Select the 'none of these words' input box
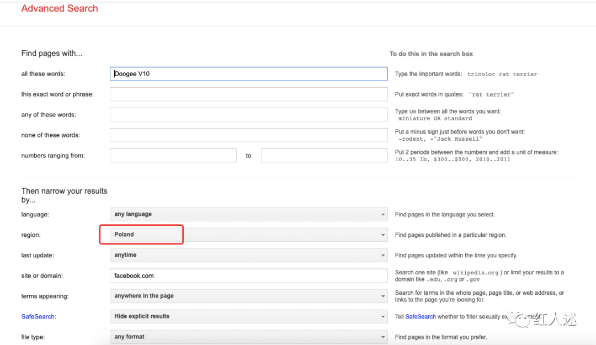This screenshot has height=345, width=596. (248, 135)
